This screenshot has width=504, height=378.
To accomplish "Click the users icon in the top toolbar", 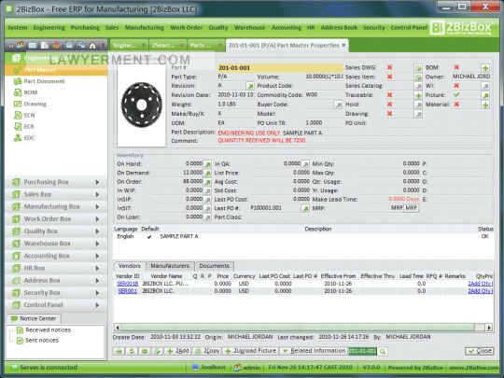I will (20, 46).
